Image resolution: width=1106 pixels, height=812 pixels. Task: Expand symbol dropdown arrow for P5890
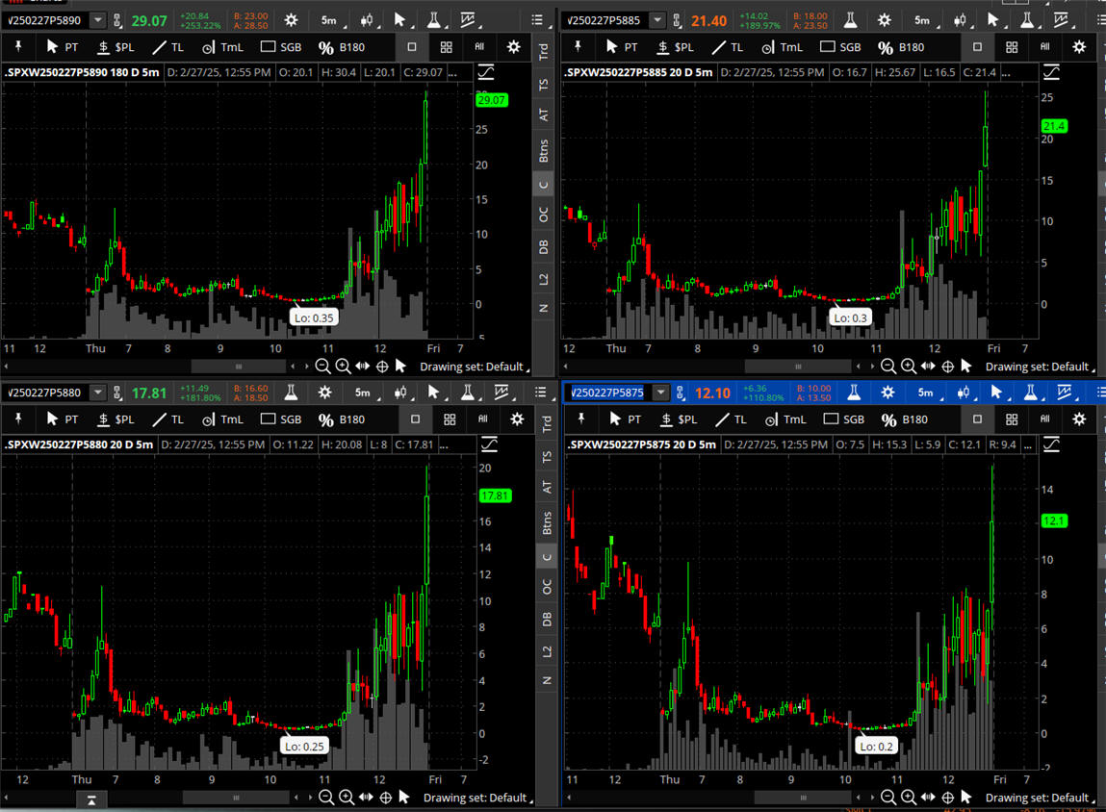(98, 20)
